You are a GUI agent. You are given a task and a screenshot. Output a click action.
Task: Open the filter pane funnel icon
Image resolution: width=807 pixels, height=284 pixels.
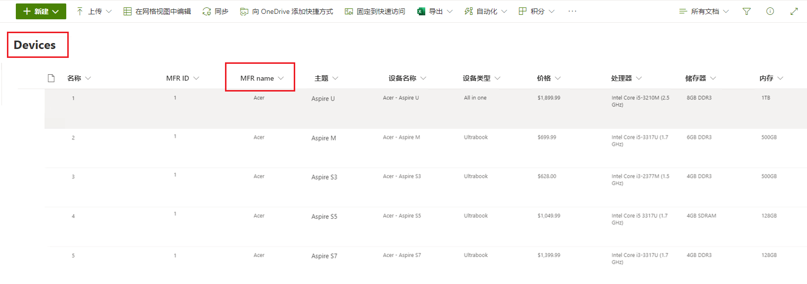click(747, 11)
